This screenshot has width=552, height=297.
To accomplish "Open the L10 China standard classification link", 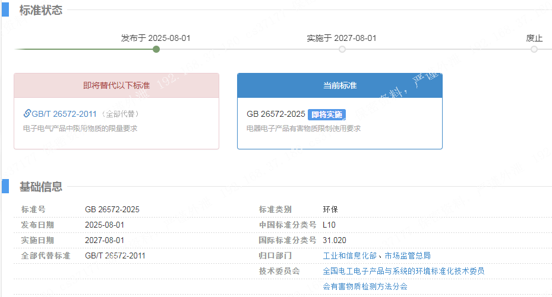I will 329,225.
